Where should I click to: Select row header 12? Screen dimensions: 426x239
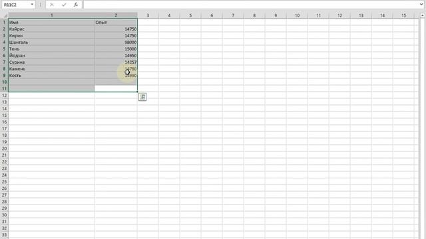(x=5, y=96)
